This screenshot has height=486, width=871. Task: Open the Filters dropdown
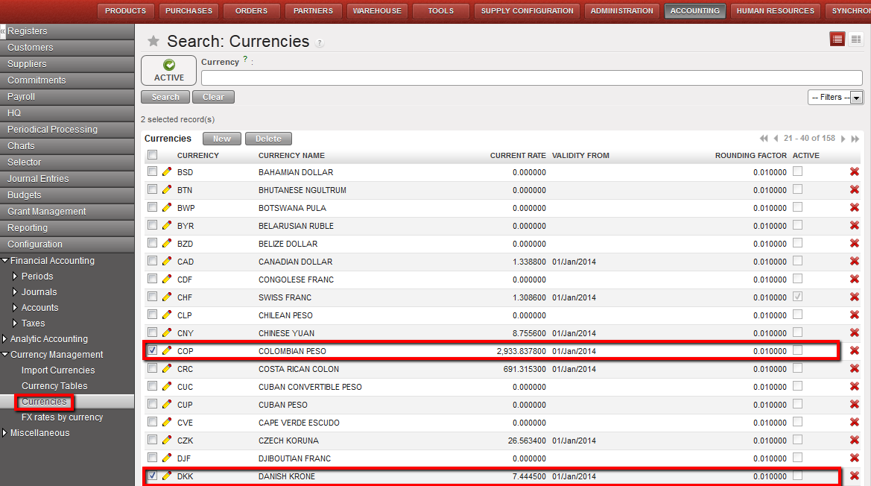tap(835, 98)
